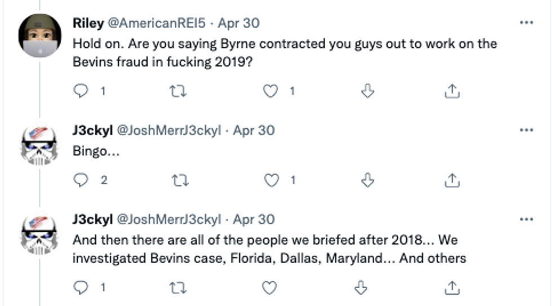Share the "Bingo..." tweet
Screen dimensions: 552x306
click(451, 179)
